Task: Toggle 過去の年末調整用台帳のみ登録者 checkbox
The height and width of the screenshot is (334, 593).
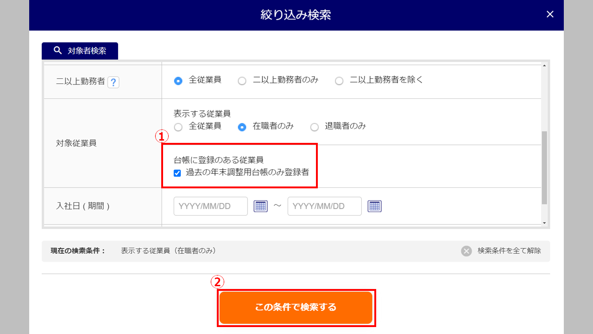Action: pyautogui.click(x=177, y=173)
